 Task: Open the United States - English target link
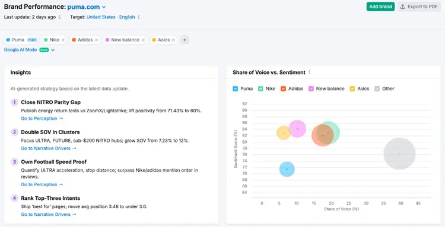pos(111,17)
